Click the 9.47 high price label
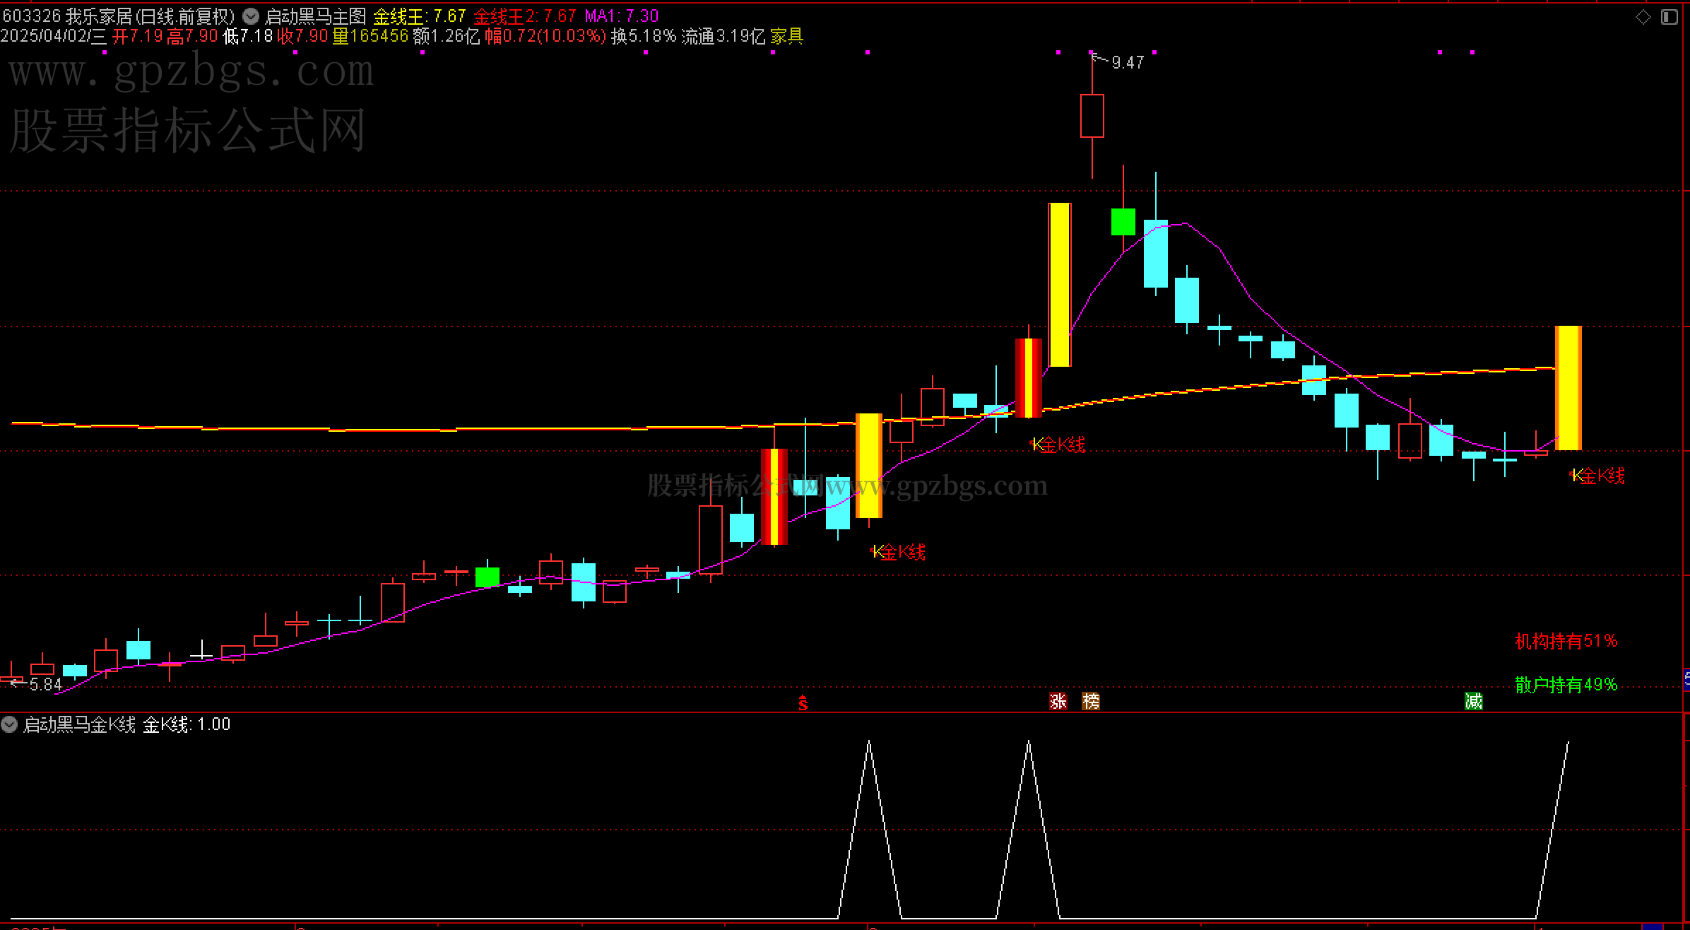Image resolution: width=1690 pixels, height=930 pixels. pos(1128,63)
